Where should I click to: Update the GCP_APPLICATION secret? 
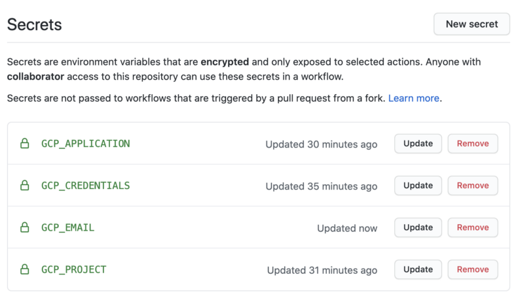tap(418, 144)
